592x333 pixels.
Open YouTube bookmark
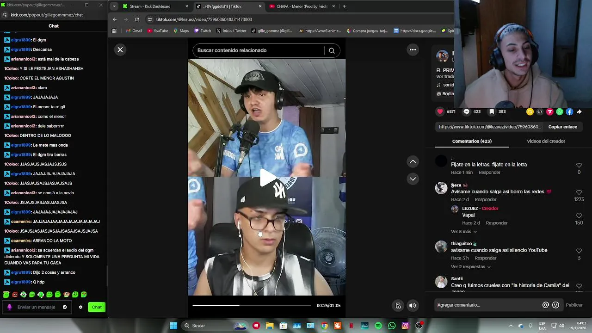(157, 31)
